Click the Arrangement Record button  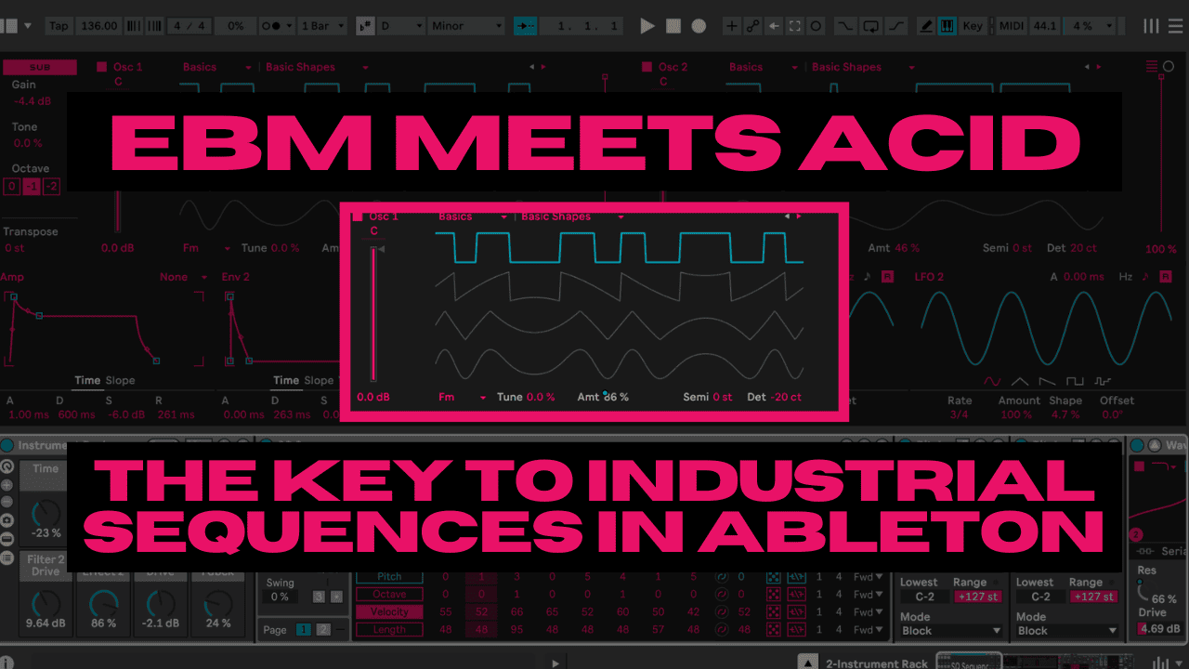[x=699, y=26]
